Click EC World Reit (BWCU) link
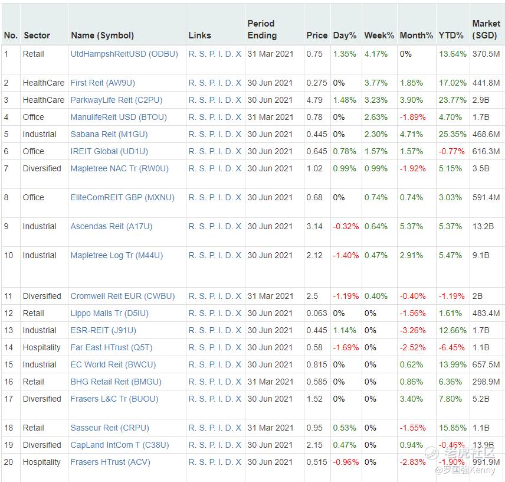This screenshot has height=482, width=505. pos(113,364)
